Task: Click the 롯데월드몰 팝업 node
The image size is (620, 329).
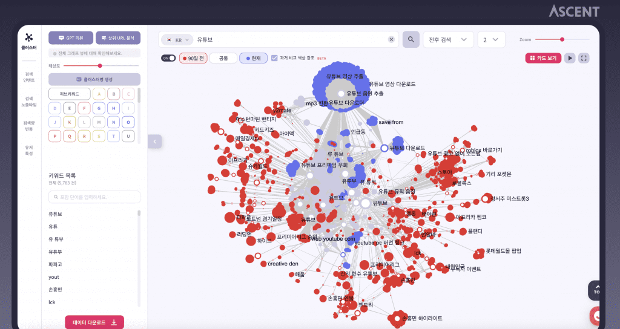Action: [x=480, y=252]
